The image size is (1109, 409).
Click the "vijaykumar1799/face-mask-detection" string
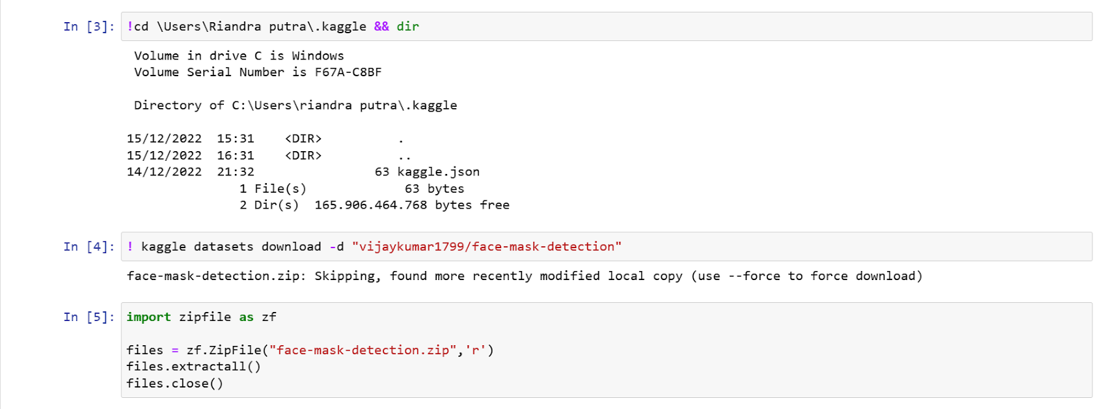tap(487, 247)
